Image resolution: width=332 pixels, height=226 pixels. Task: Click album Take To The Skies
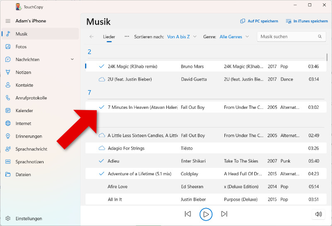coord(241,161)
